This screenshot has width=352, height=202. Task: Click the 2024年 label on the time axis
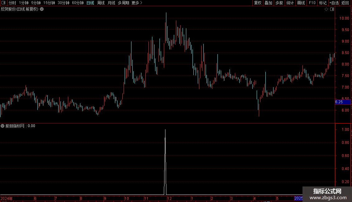(7, 198)
